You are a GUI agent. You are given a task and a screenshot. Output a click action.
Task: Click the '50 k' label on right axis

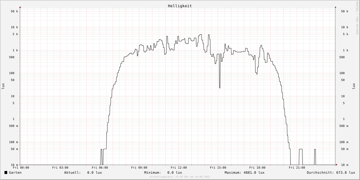click(x=345, y=11)
